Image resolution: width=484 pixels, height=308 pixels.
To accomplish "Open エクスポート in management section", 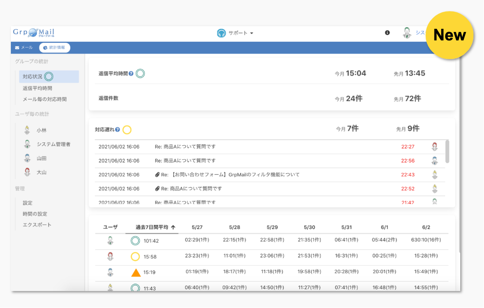I will coord(37,225).
